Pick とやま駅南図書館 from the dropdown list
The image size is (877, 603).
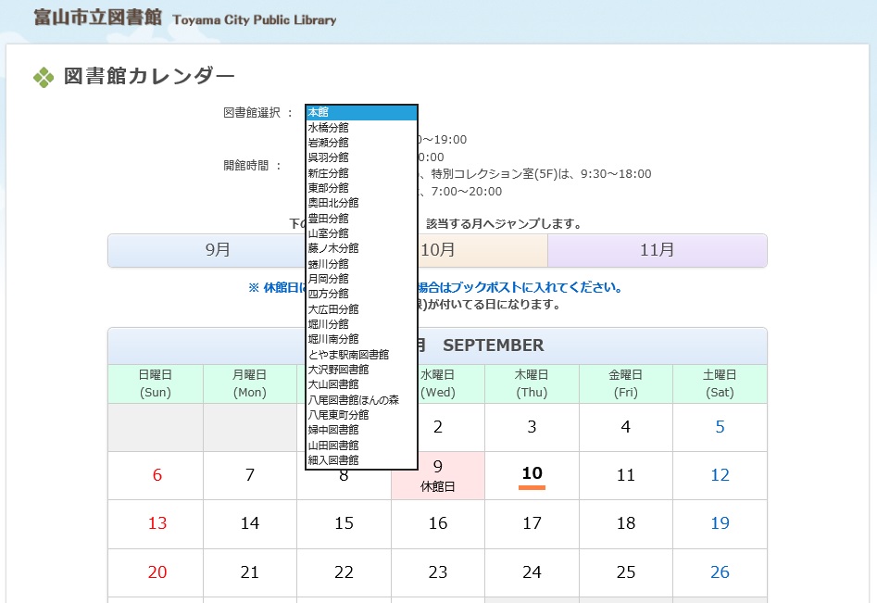[x=361, y=354]
